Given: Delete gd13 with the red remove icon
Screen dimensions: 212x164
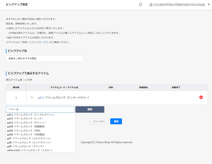Looking at the screenshot, I should 201,97.
